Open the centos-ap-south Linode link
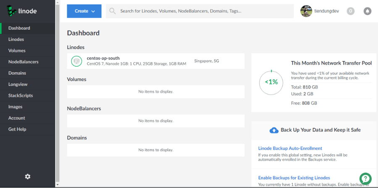Screen dimensions: 378x189 tap(103, 58)
